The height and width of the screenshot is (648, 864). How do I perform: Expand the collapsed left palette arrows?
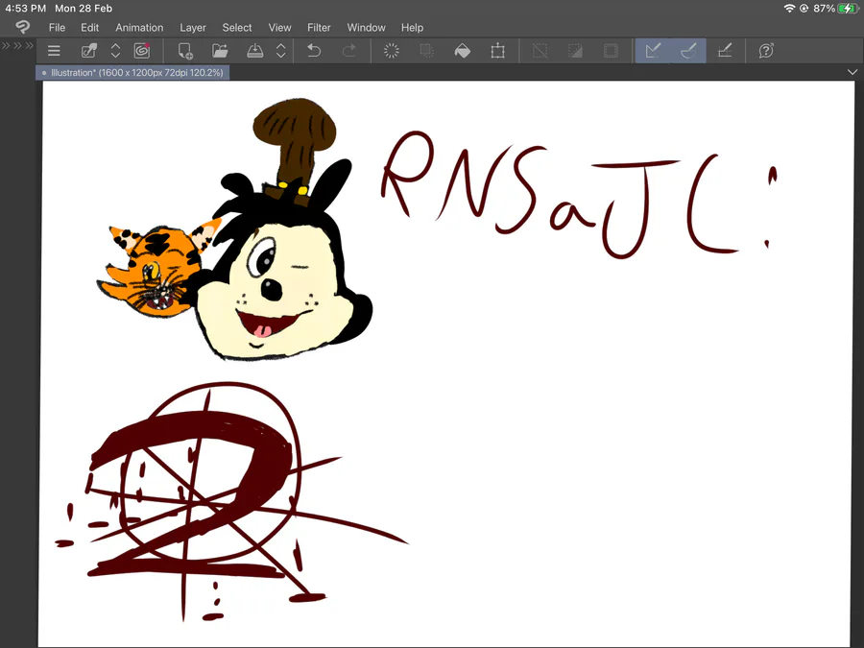pyautogui.click(x=17, y=46)
